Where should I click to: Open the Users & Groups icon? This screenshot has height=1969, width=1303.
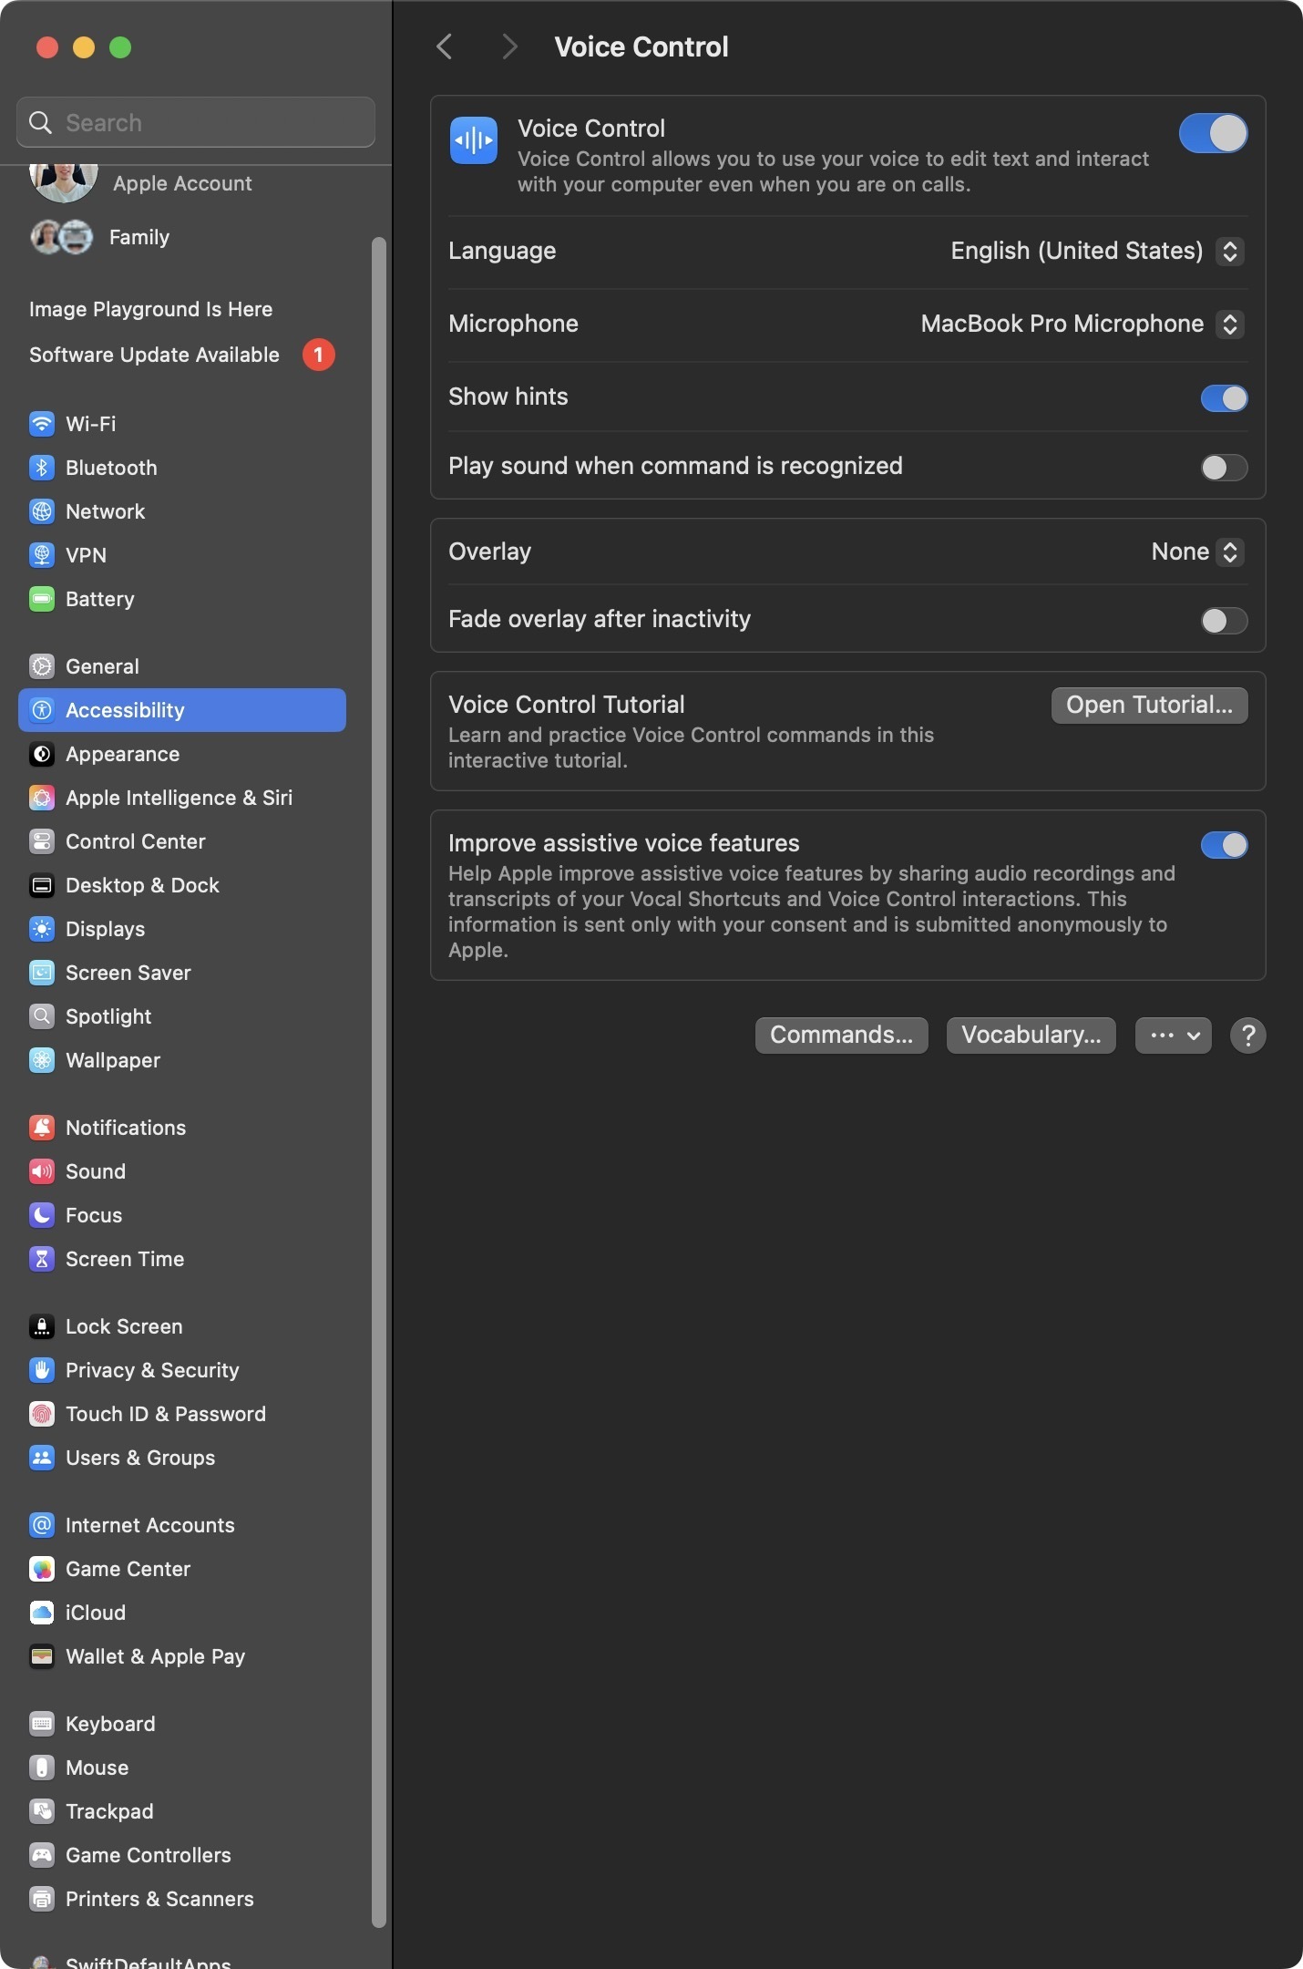(x=42, y=1458)
